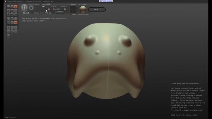212x119 pixels.
Task: Click the 'Undo disabled for strokes' text
Action: (x=33, y=21)
